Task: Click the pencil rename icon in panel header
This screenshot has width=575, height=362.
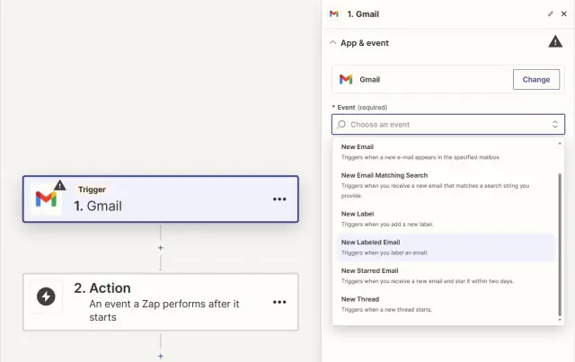Action: coord(550,13)
